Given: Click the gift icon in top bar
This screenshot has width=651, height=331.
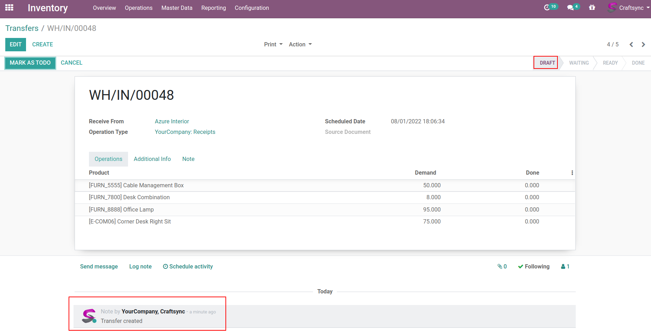Looking at the screenshot, I should pos(592,7).
